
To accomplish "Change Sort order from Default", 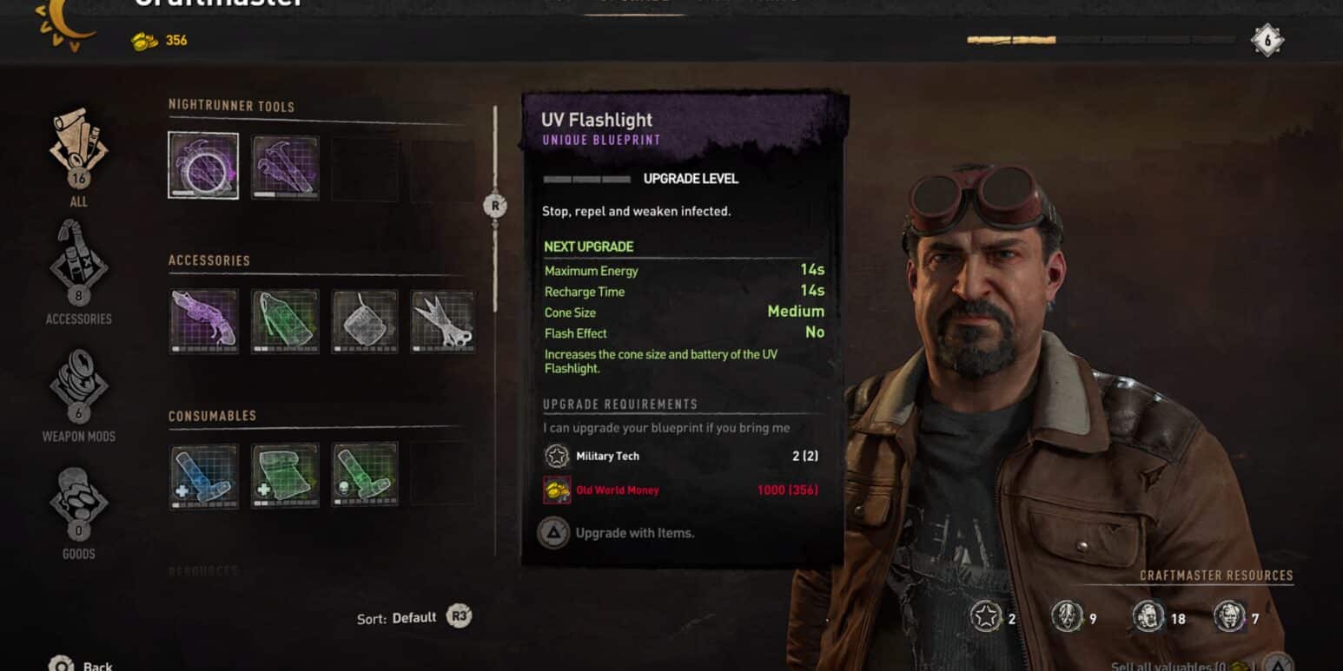I will coord(413,617).
